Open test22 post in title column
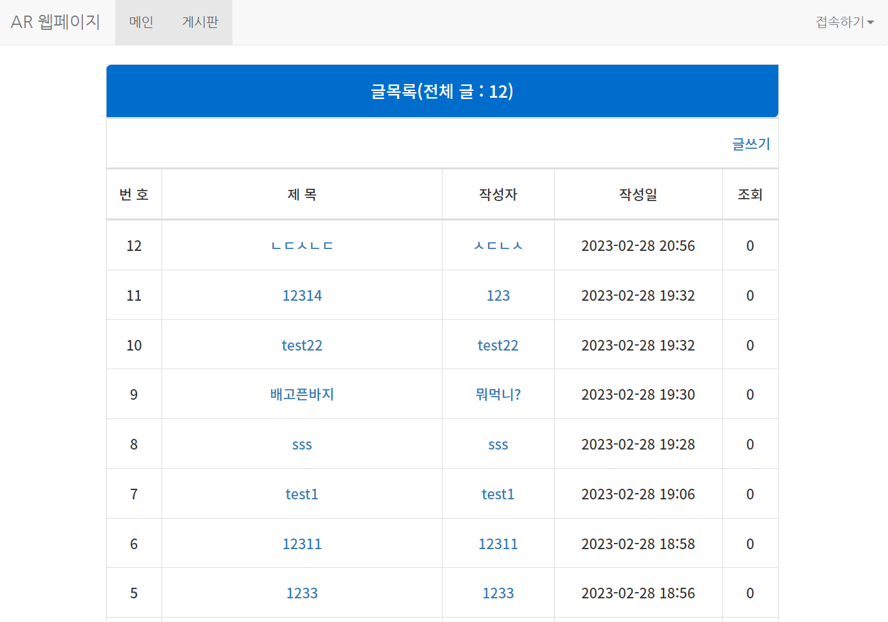The height and width of the screenshot is (622, 888). 302,345
